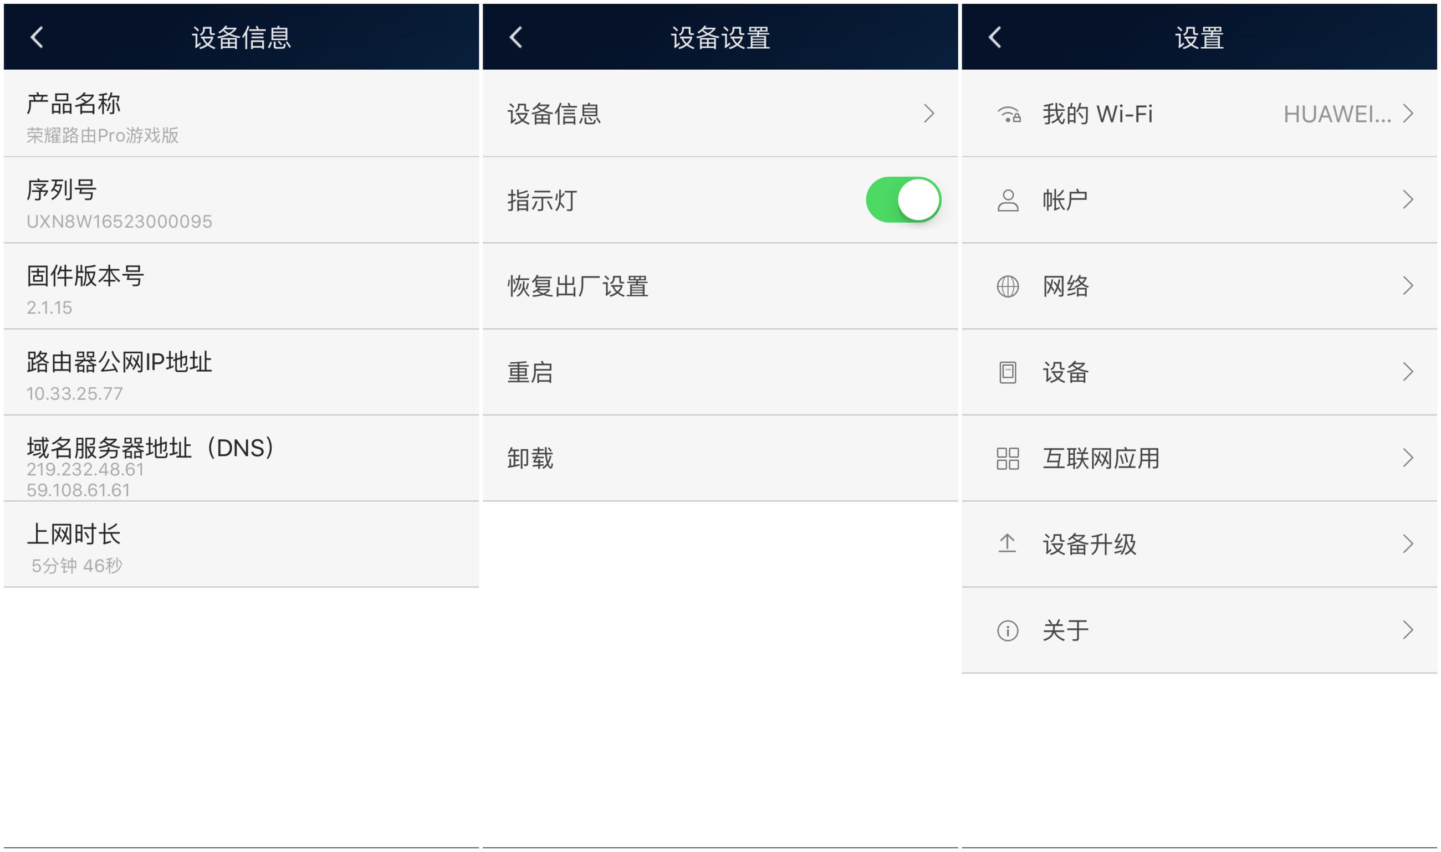The width and height of the screenshot is (1441, 852).
Task: Click the 设备升级 upload arrow icon
Action: [1008, 543]
